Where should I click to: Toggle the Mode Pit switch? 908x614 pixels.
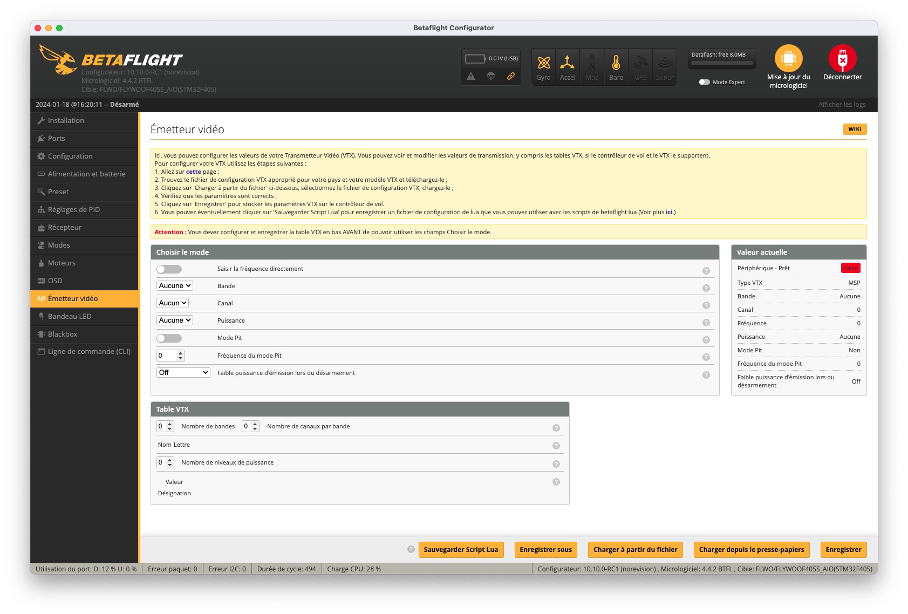point(169,338)
